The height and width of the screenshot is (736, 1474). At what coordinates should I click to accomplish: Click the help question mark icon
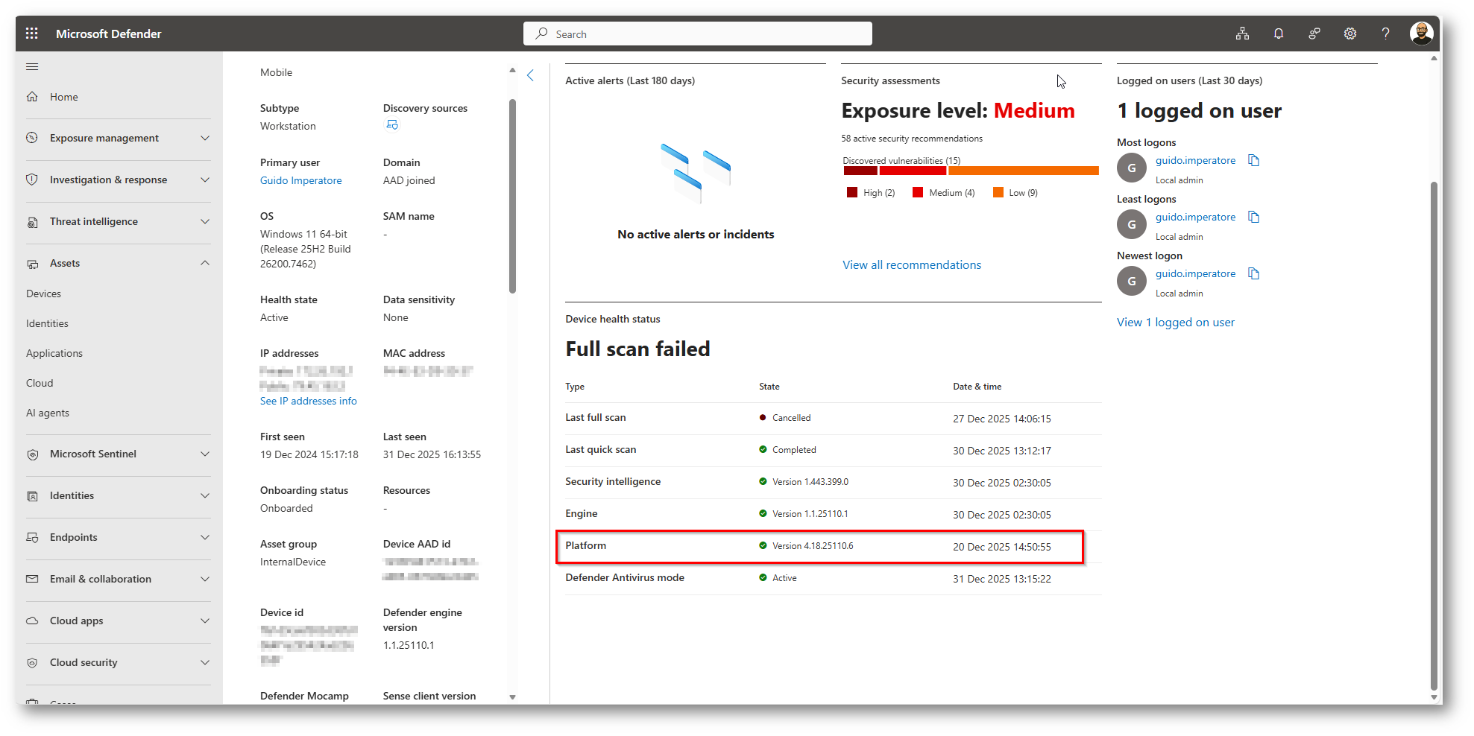(x=1385, y=34)
